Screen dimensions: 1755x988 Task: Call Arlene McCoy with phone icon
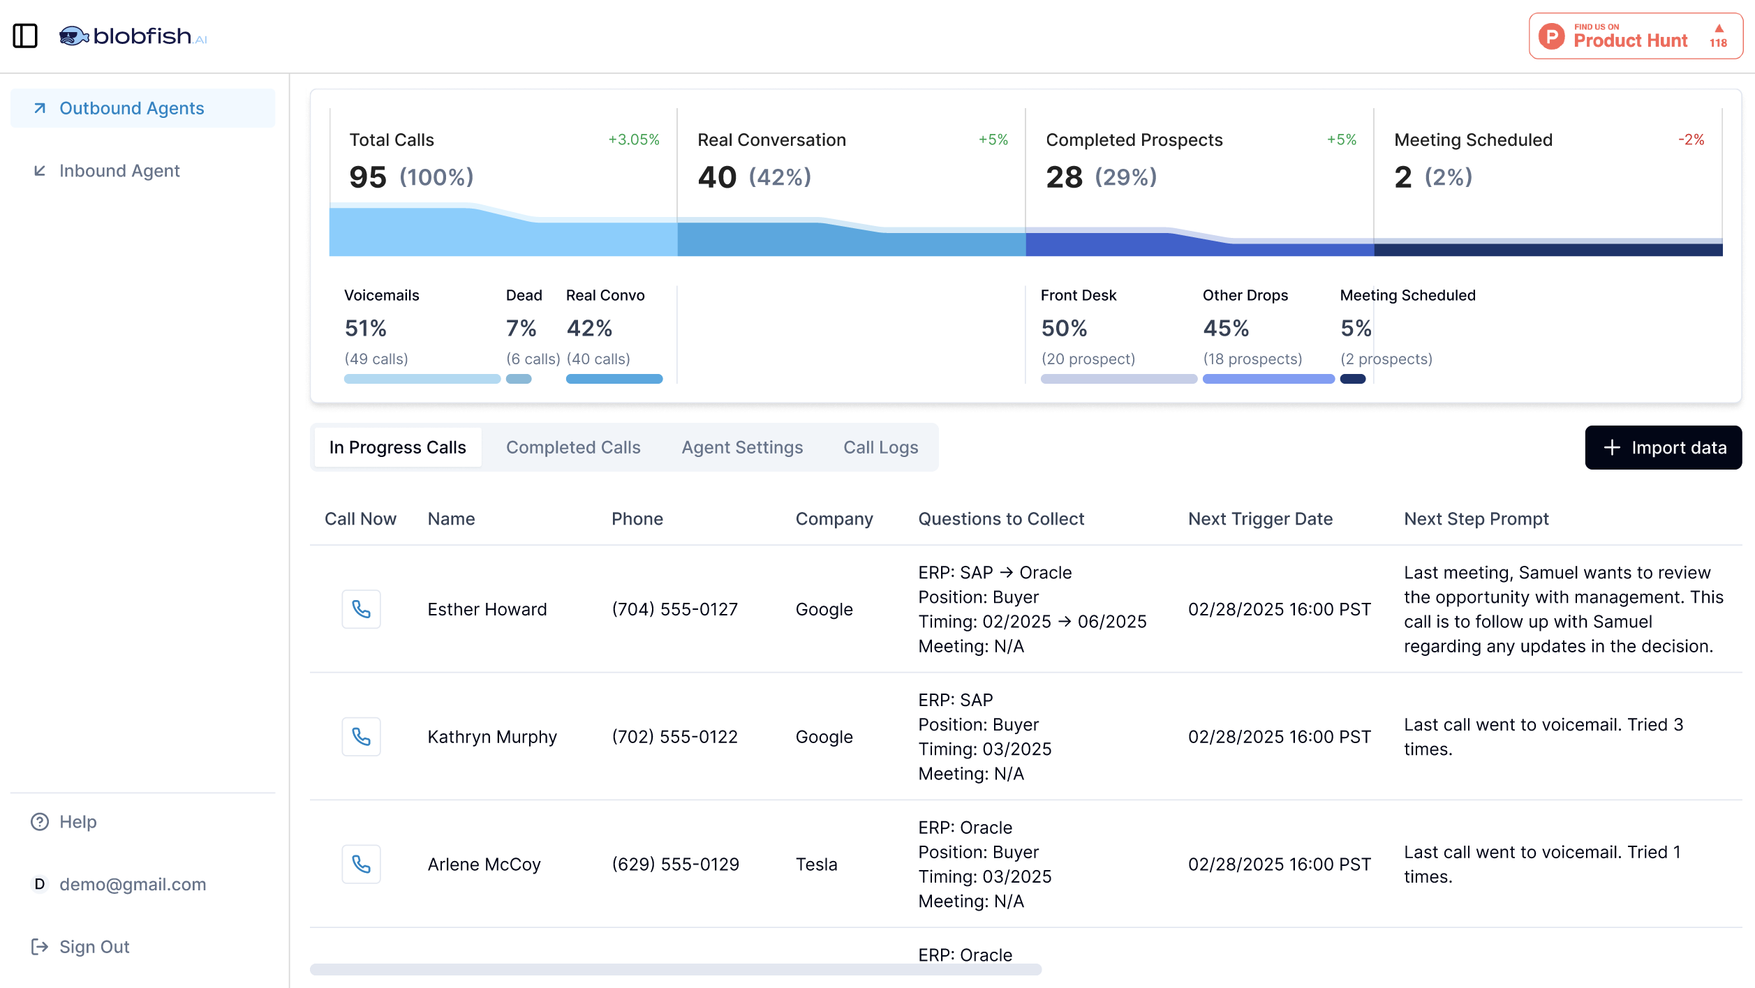pos(361,864)
